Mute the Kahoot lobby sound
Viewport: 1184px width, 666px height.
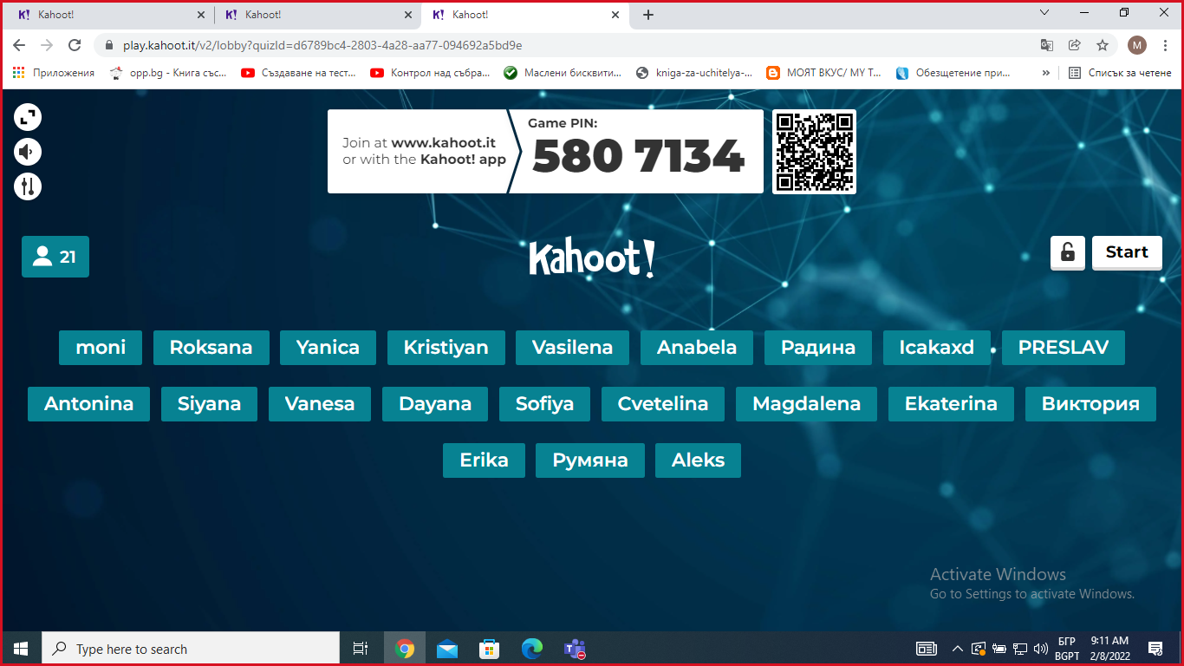pyautogui.click(x=28, y=152)
